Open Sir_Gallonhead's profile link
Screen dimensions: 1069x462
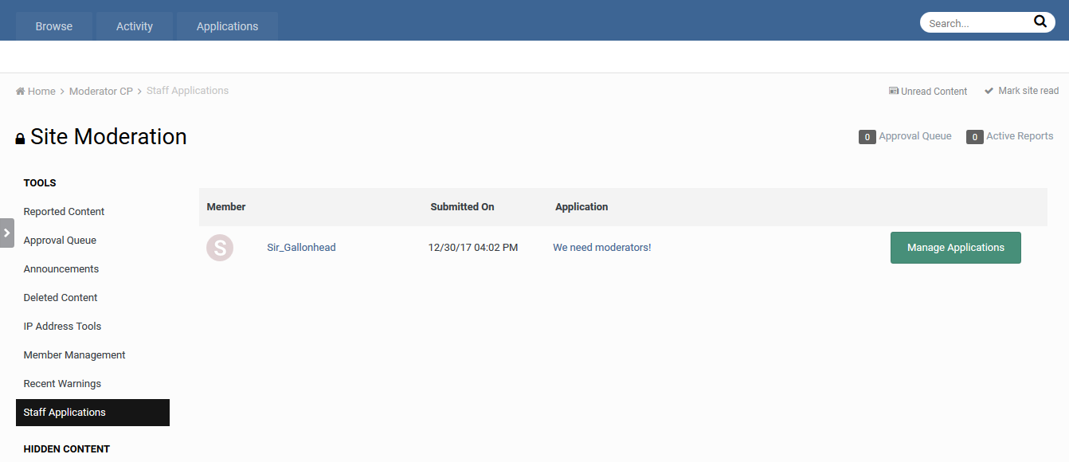[301, 247]
